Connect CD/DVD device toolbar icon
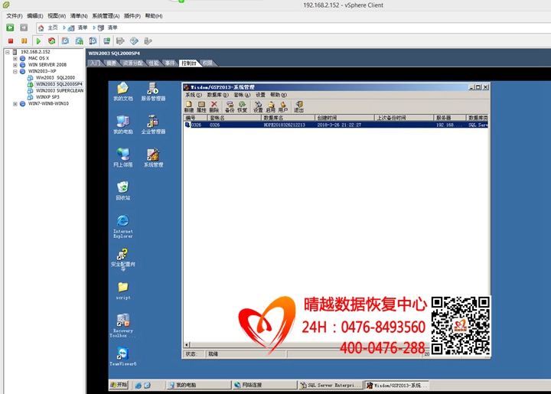 134,41
